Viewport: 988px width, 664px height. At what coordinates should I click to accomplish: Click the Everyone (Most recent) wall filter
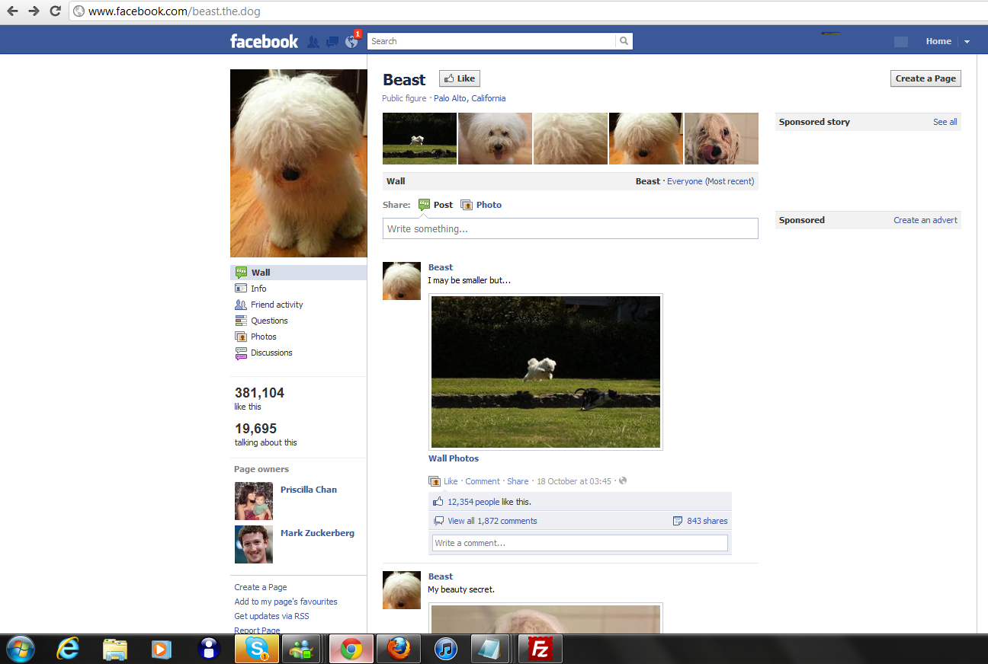711,181
